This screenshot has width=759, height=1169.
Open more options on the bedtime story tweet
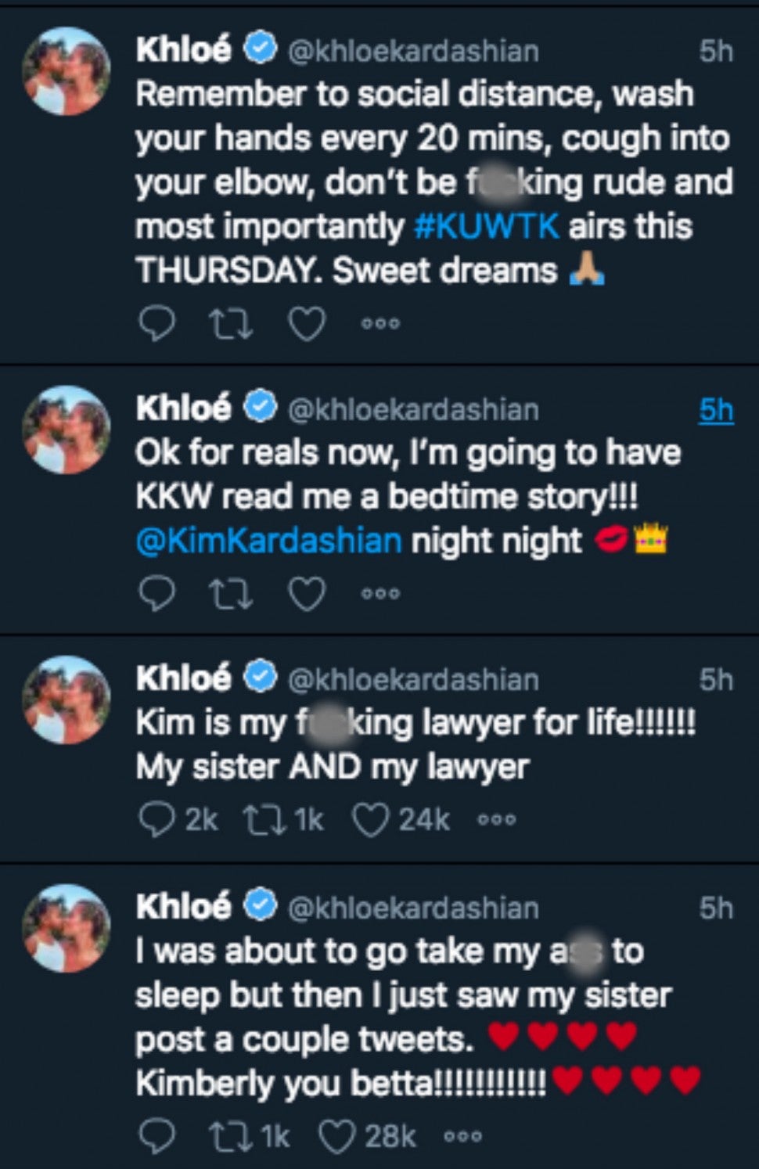coord(380,594)
